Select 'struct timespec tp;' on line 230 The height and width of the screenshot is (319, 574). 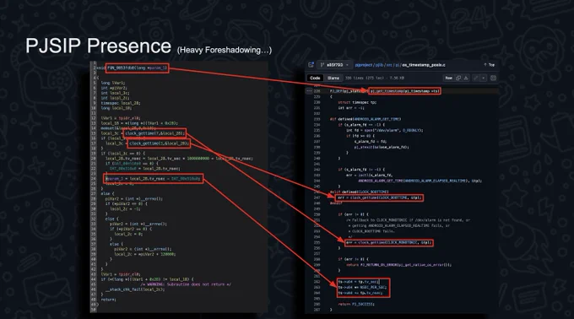tap(357, 102)
